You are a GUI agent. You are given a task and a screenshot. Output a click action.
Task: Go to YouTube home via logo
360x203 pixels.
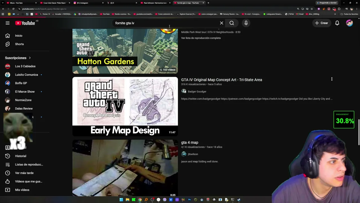(25, 23)
